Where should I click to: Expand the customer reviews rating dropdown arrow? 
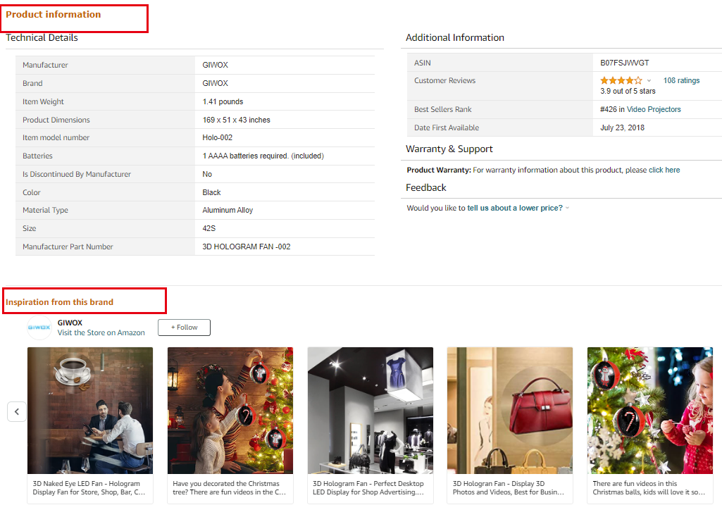pos(649,80)
